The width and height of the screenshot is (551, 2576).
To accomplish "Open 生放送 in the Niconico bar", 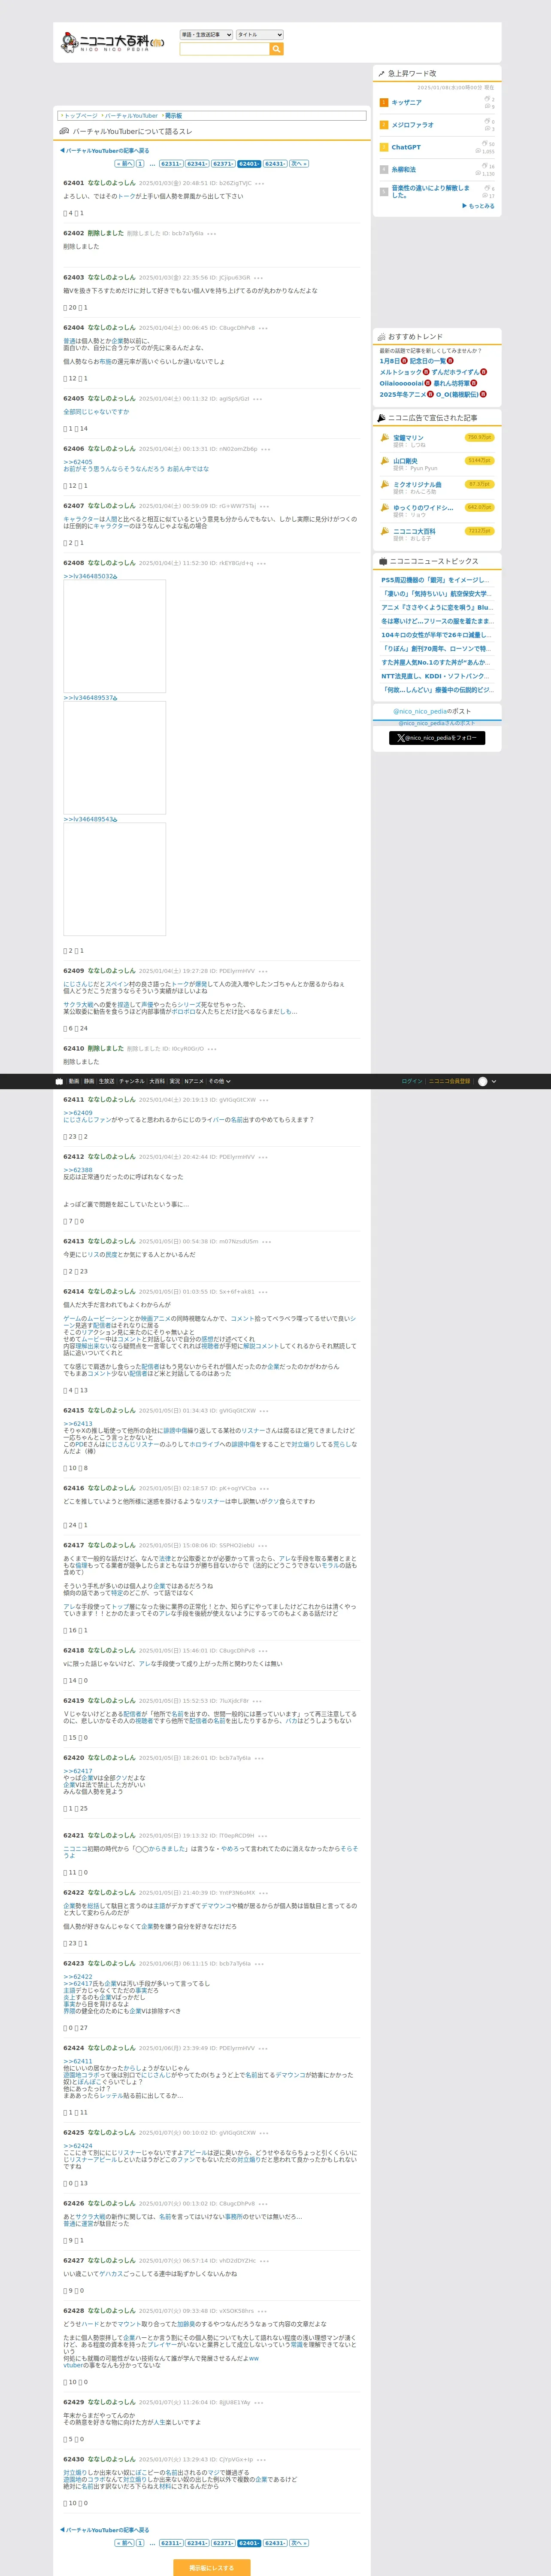I will coord(106,1081).
